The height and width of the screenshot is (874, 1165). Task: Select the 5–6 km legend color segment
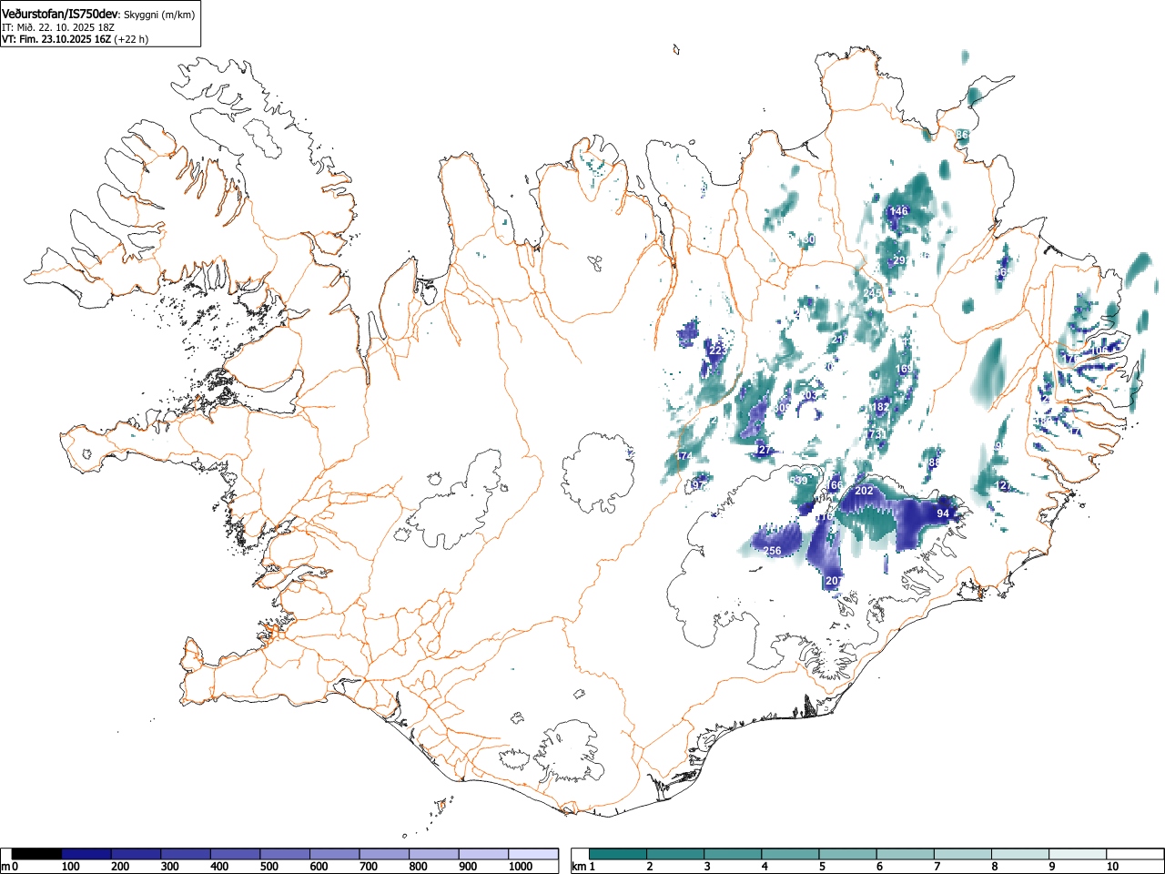tap(848, 854)
